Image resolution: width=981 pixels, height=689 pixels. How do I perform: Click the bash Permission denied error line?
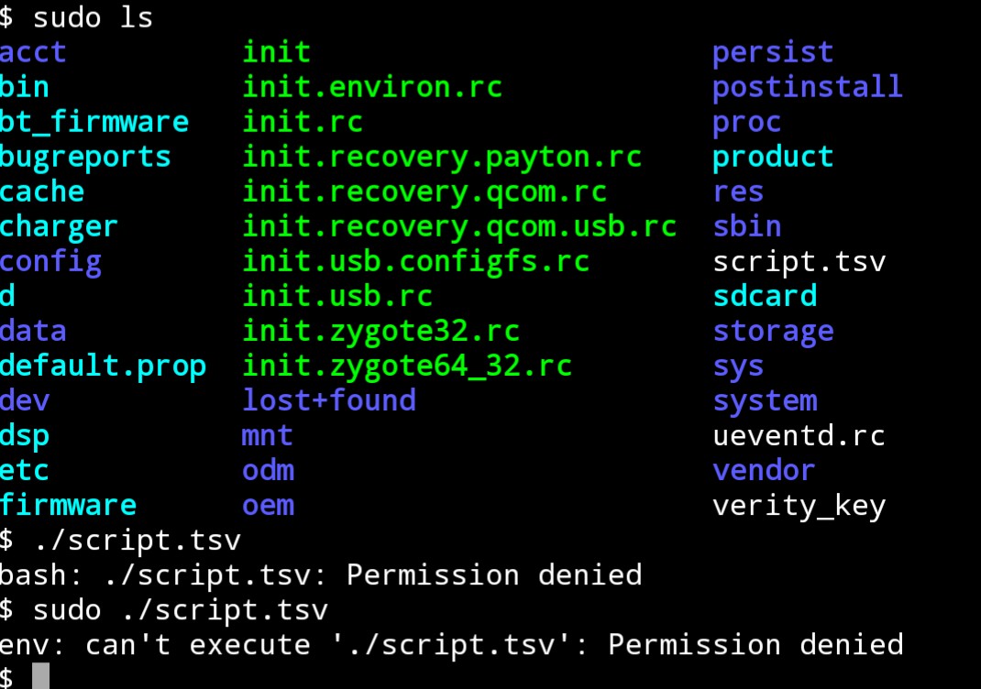pyautogui.click(x=321, y=574)
